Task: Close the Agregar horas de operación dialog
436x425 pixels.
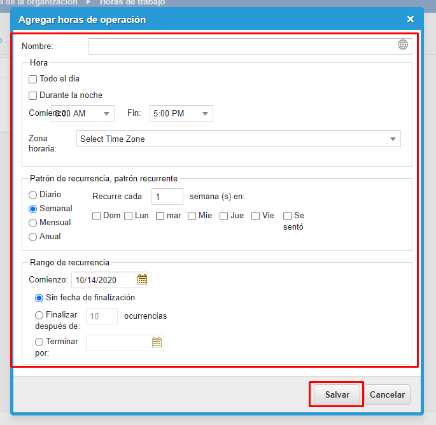Action: coord(411,19)
